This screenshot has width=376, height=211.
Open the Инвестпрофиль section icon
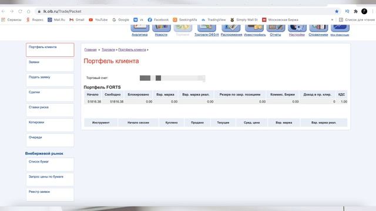pyautogui.click(x=254, y=28)
